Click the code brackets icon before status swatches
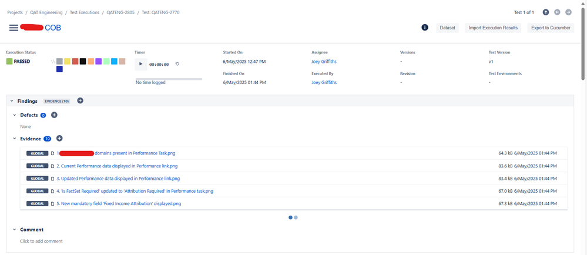The width and height of the screenshot is (587, 255). click(53, 61)
